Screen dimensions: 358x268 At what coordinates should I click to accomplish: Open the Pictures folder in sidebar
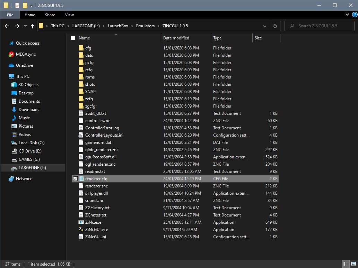pyautogui.click(x=23, y=126)
